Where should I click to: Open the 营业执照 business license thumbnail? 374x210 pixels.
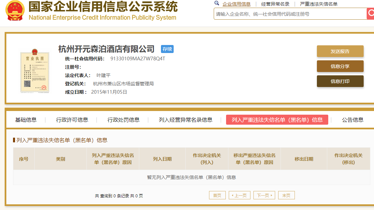point(35,71)
